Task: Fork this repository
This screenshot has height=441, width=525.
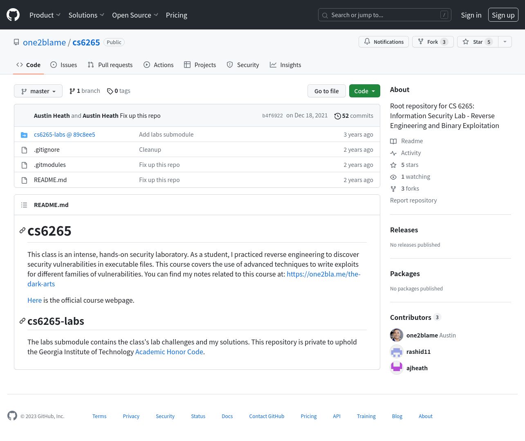Action: coord(433,42)
